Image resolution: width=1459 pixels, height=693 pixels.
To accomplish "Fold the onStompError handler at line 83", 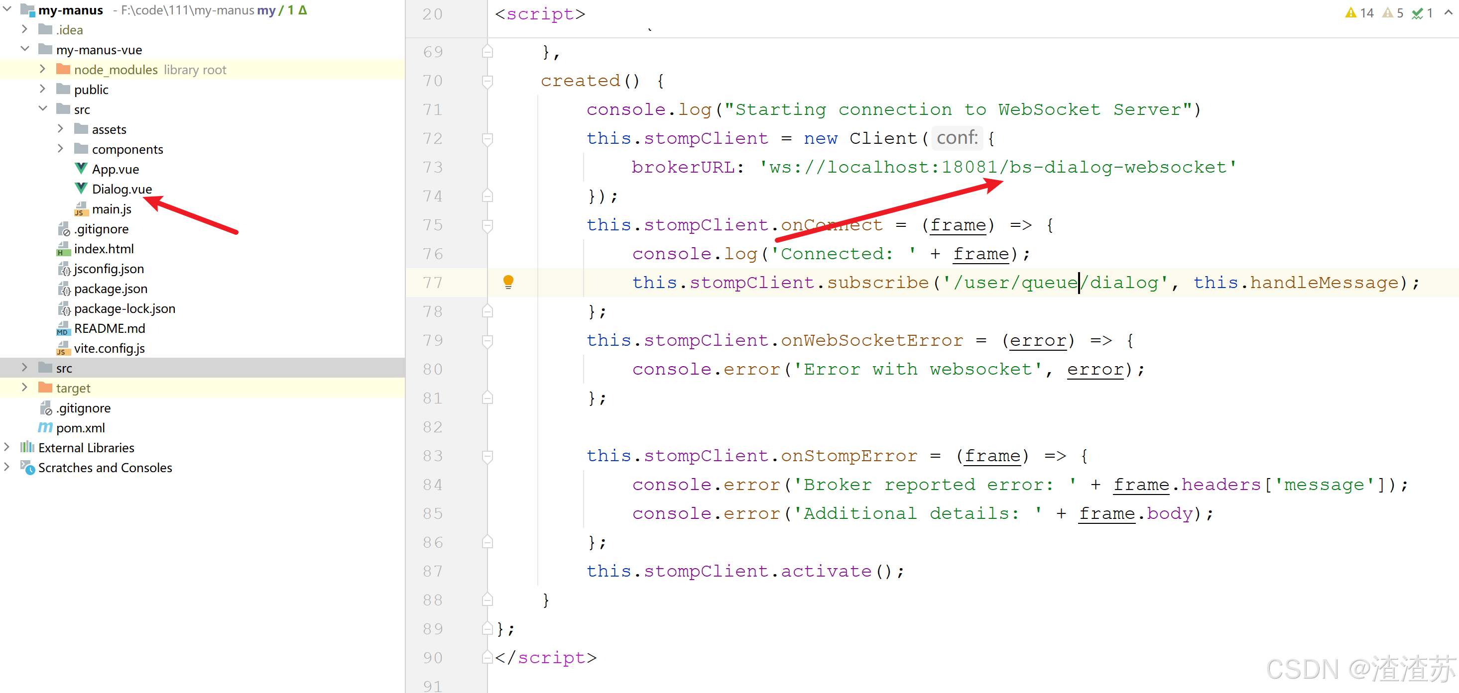I will (487, 456).
